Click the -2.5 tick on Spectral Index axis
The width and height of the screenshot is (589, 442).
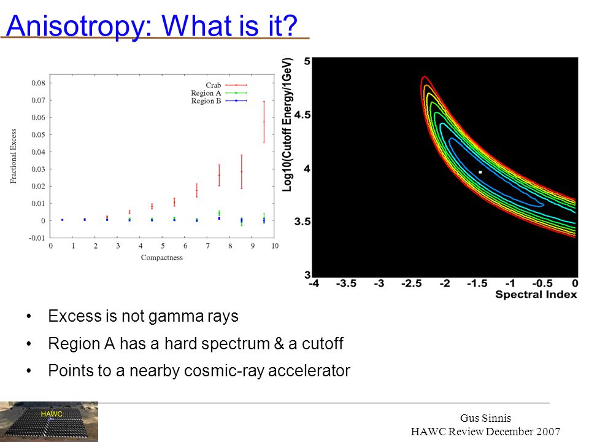pos(411,283)
